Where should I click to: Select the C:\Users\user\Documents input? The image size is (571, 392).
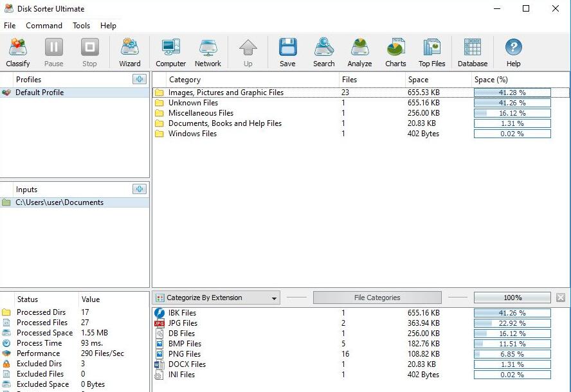click(x=75, y=202)
